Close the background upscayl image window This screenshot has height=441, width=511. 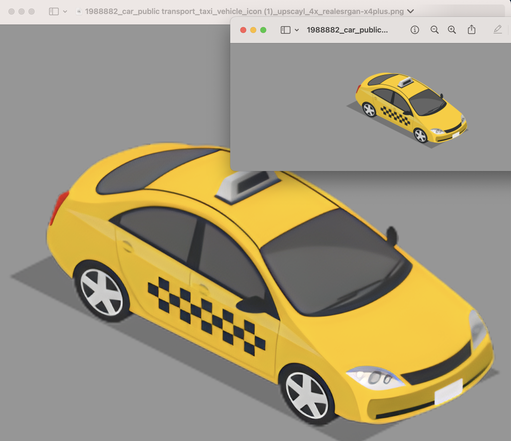pyautogui.click(x=12, y=11)
